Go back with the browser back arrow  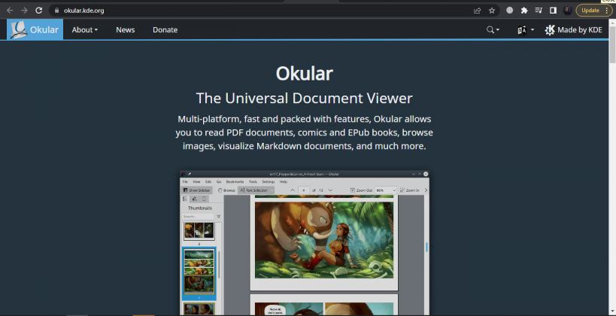11,11
